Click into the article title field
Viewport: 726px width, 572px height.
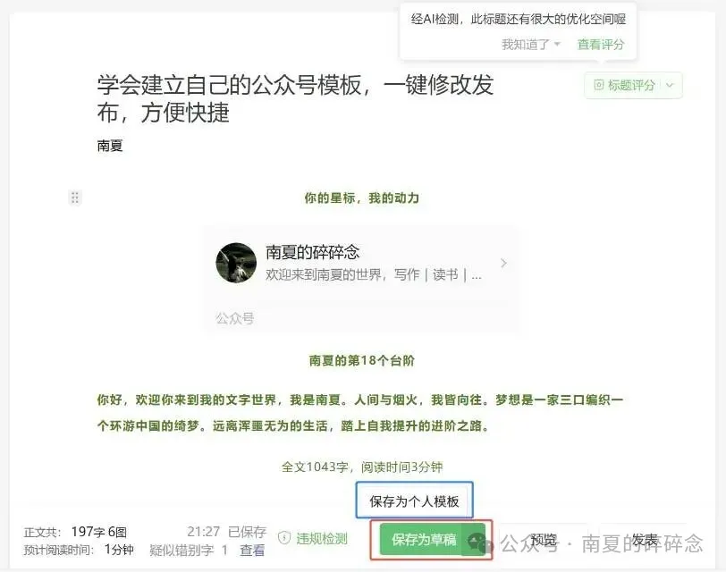[x=295, y=98]
